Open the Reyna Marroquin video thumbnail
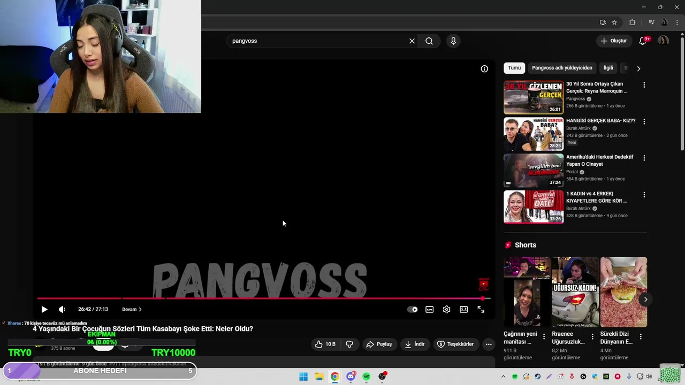 (534, 97)
